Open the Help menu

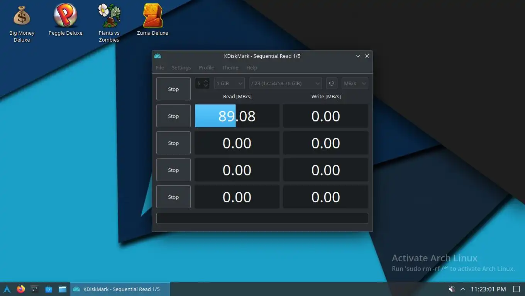252,67
